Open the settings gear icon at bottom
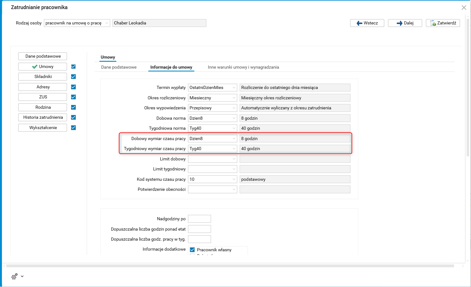The height and width of the screenshot is (287, 471). (x=14, y=277)
